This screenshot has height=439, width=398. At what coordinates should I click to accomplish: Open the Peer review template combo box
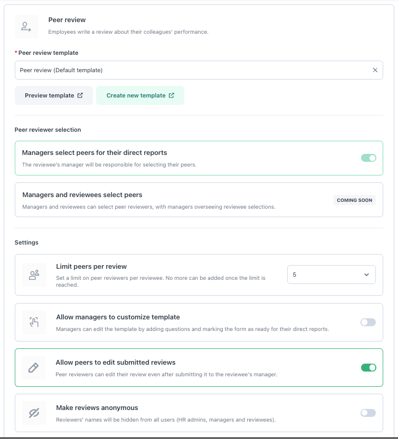tap(190, 70)
